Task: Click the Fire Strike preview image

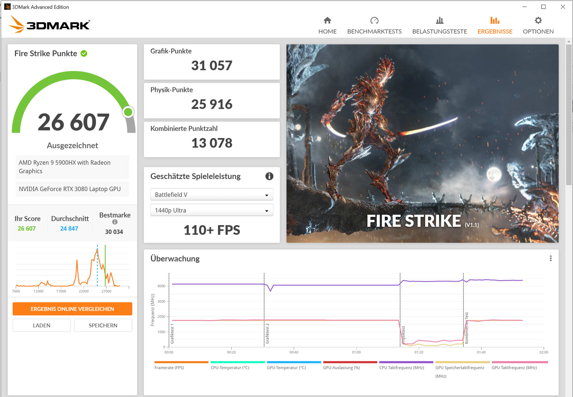Action: point(422,144)
